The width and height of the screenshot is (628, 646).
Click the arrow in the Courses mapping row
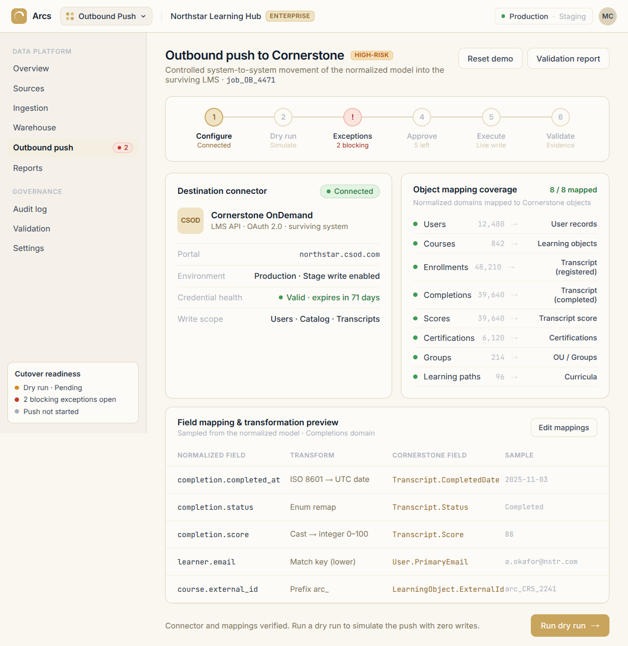[x=514, y=244]
